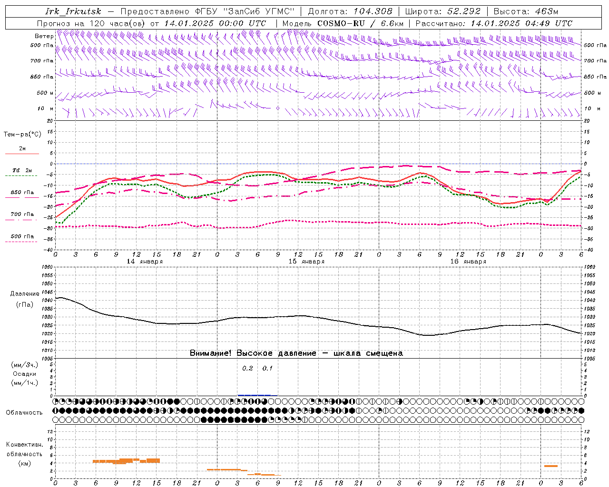Click the warning Внимание! Высокое давление — шкала смещена
The height and width of the screenshot is (487, 609).
point(296,353)
